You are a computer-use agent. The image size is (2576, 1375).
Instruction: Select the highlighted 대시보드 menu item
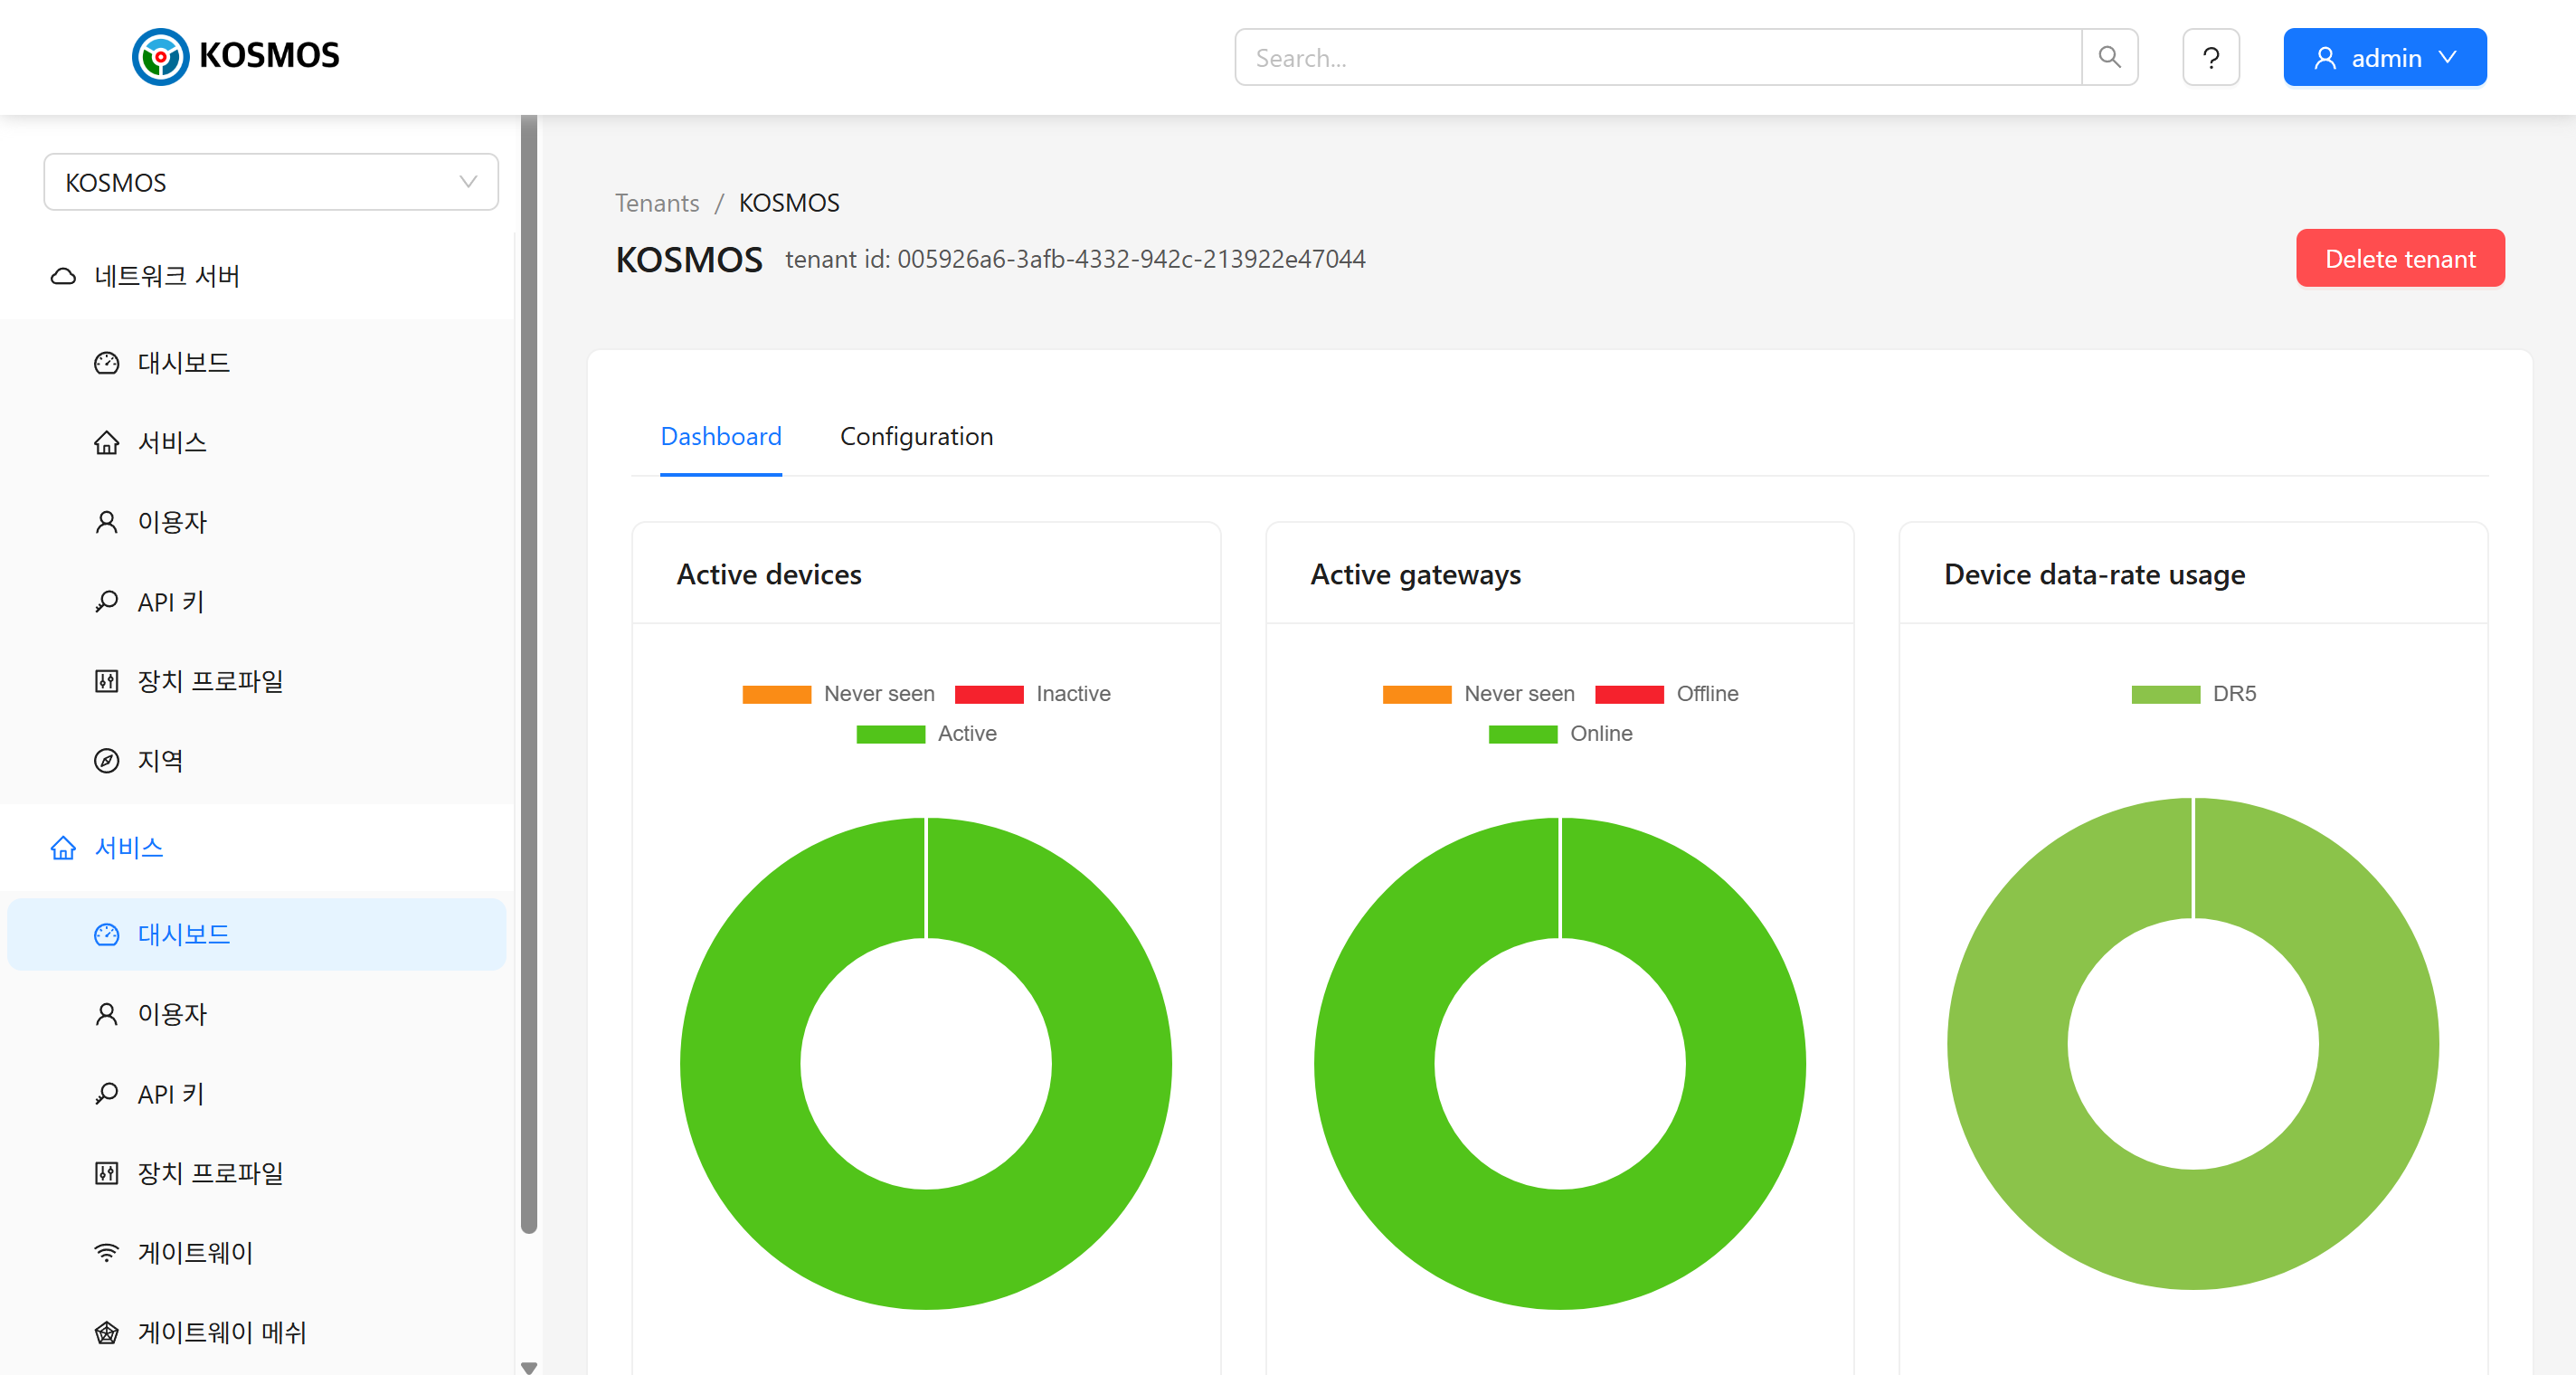coord(183,934)
